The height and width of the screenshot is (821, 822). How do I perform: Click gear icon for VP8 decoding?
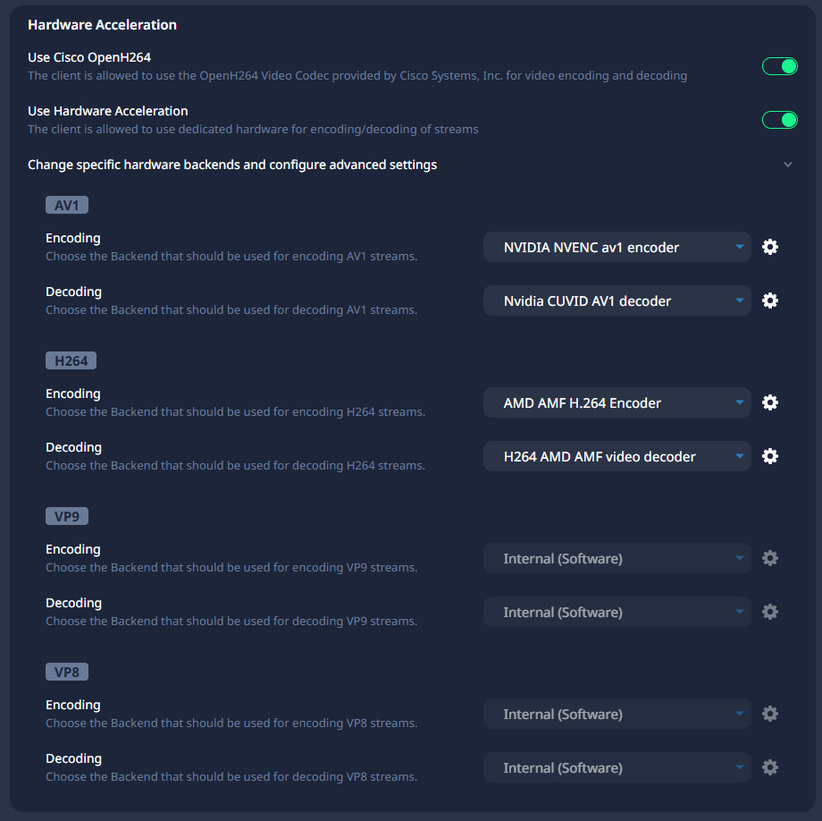pos(769,767)
